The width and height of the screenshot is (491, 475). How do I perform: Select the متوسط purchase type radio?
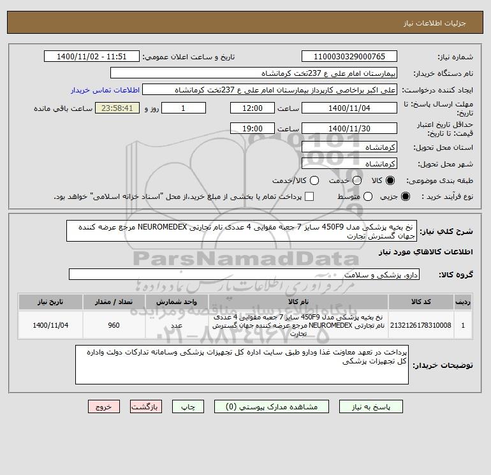[x=368, y=196]
